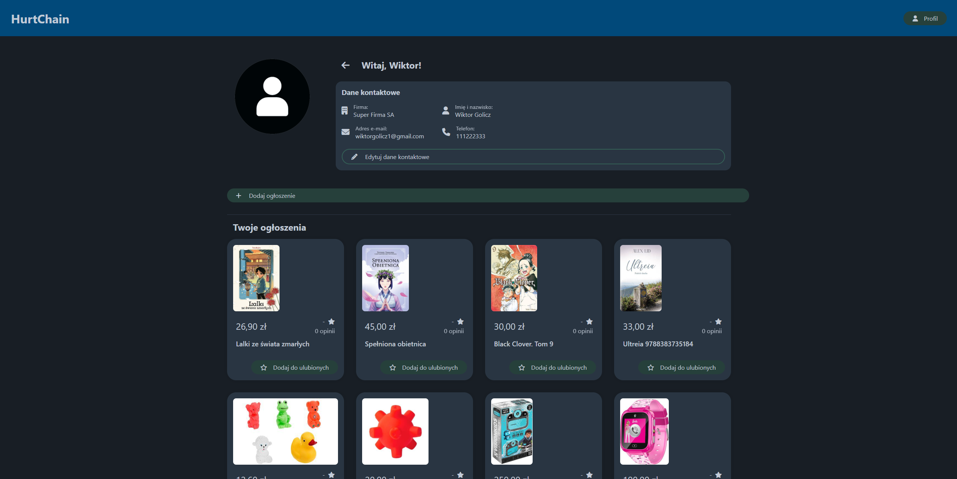Click the email wiktorgolicz1@gmail.com

[x=390, y=136]
